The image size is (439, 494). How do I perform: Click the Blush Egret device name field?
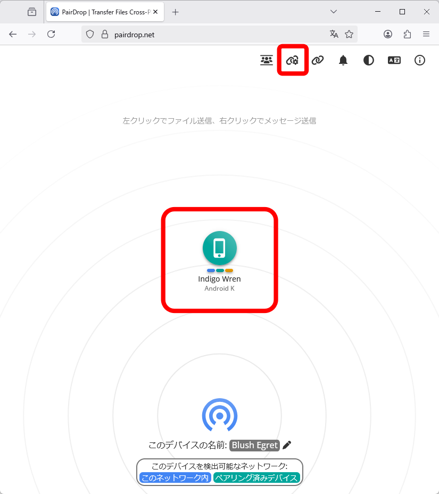point(255,445)
